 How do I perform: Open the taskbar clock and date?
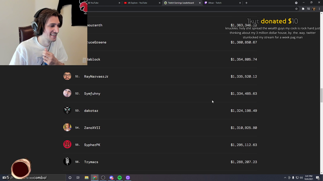click(309, 177)
